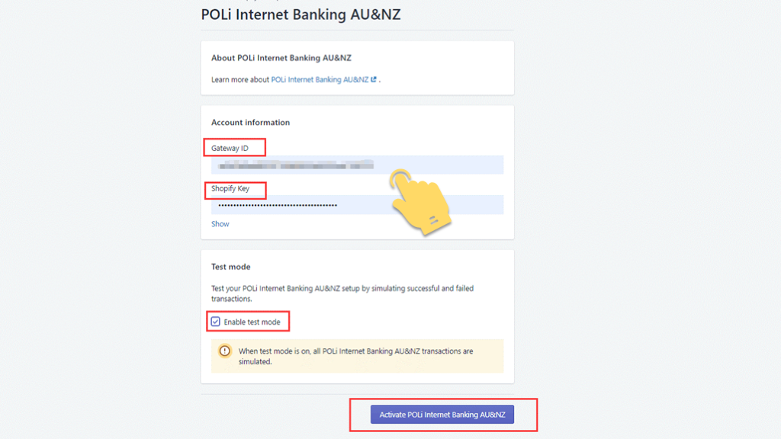
Task: Reveal the Shopify Key with Show
Action: tap(220, 224)
